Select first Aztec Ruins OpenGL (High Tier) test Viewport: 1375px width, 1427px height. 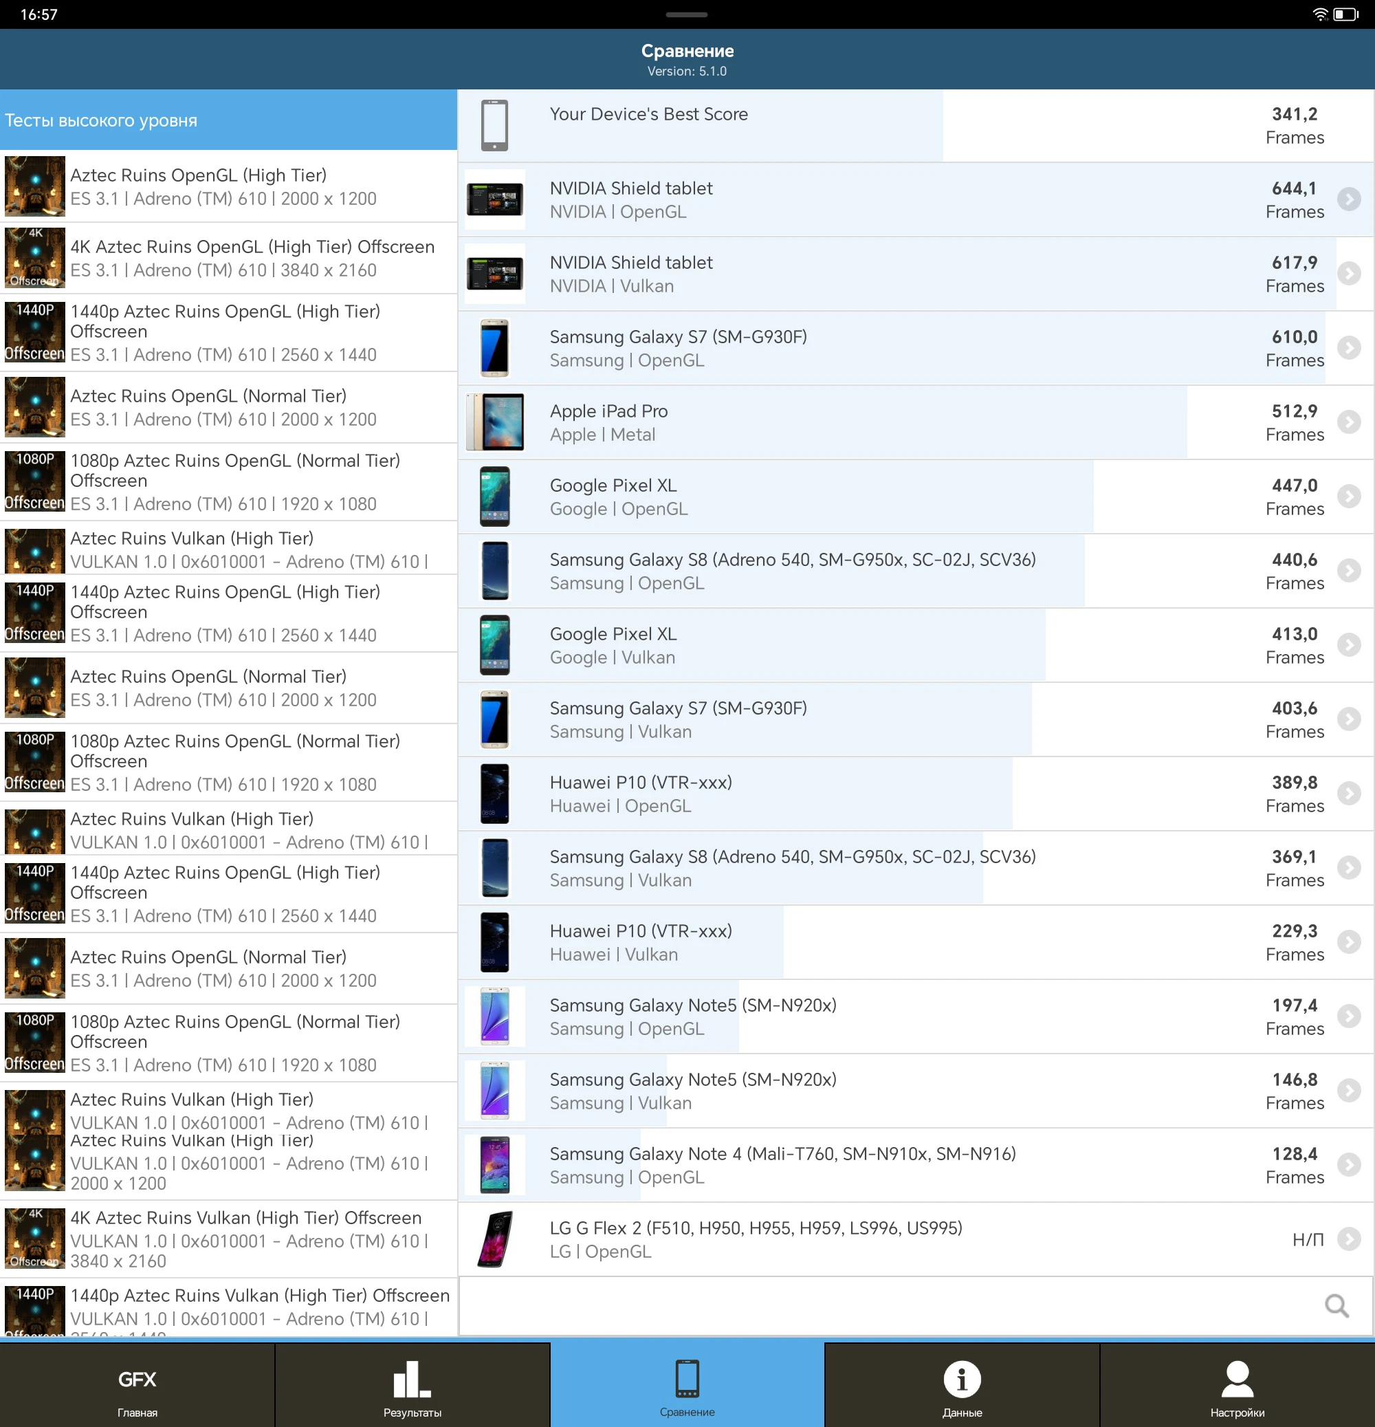click(228, 187)
